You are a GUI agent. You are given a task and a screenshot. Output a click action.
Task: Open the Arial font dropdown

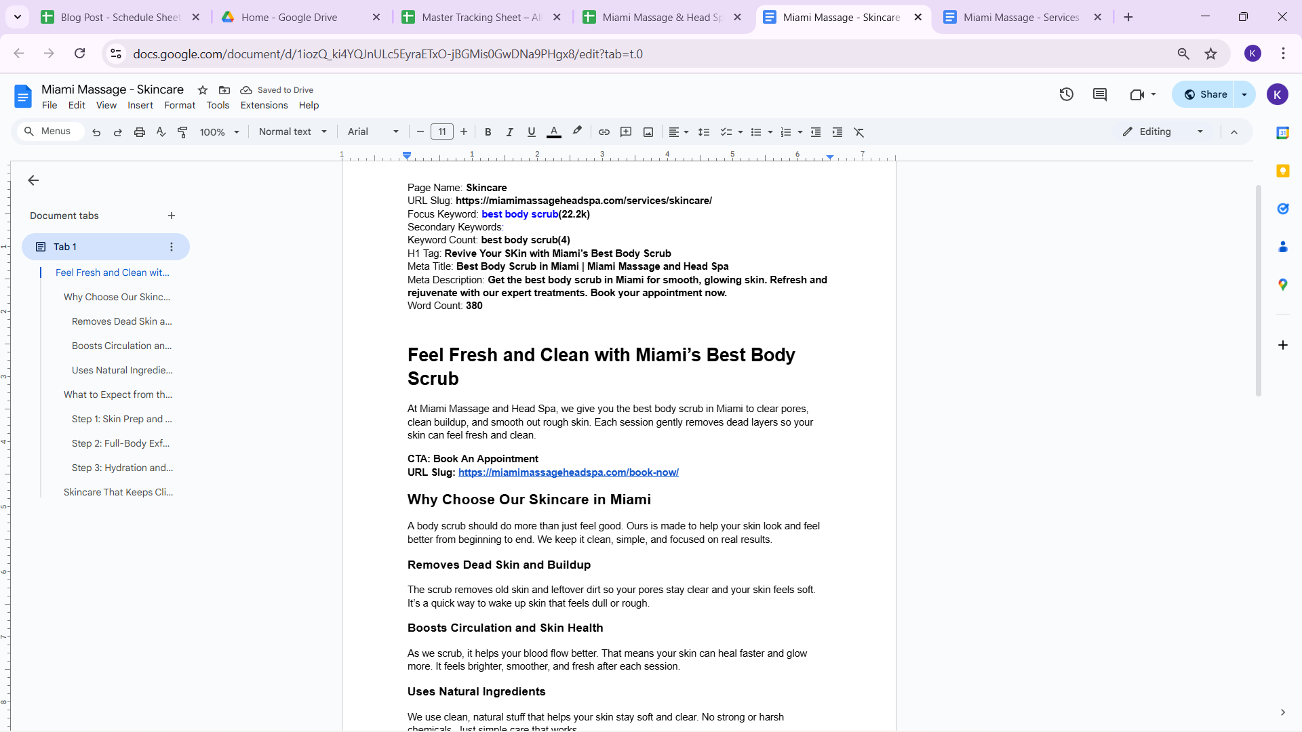pyautogui.click(x=373, y=132)
